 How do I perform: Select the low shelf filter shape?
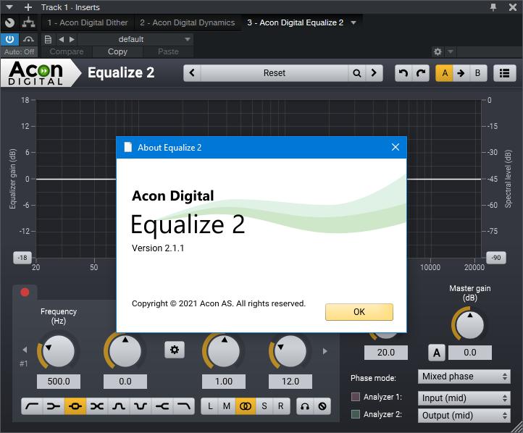pyautogui.click(x=54, y=406)
